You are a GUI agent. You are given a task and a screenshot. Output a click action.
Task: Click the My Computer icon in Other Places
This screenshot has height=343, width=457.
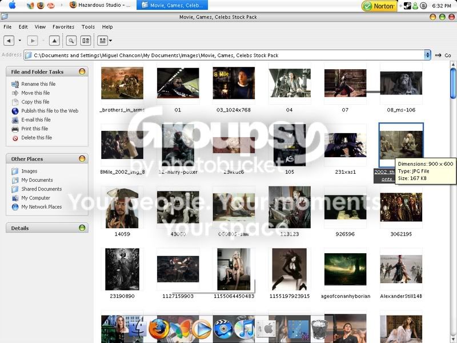(15, 198)
